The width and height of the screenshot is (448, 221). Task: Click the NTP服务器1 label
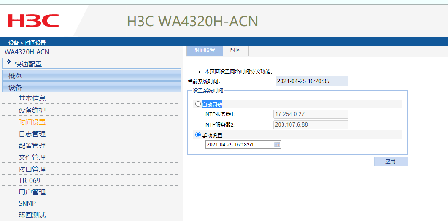(221, 114)
